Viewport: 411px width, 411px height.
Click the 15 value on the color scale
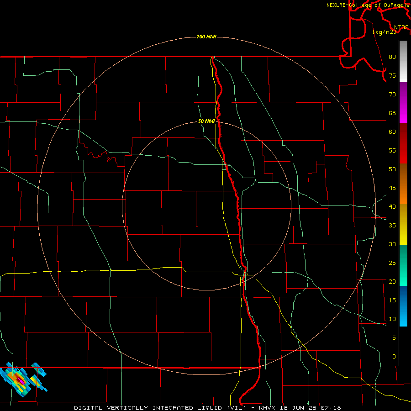click(392, 300)
